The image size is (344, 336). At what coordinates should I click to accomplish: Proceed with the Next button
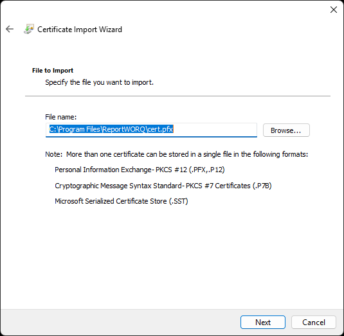pos(262,323)
